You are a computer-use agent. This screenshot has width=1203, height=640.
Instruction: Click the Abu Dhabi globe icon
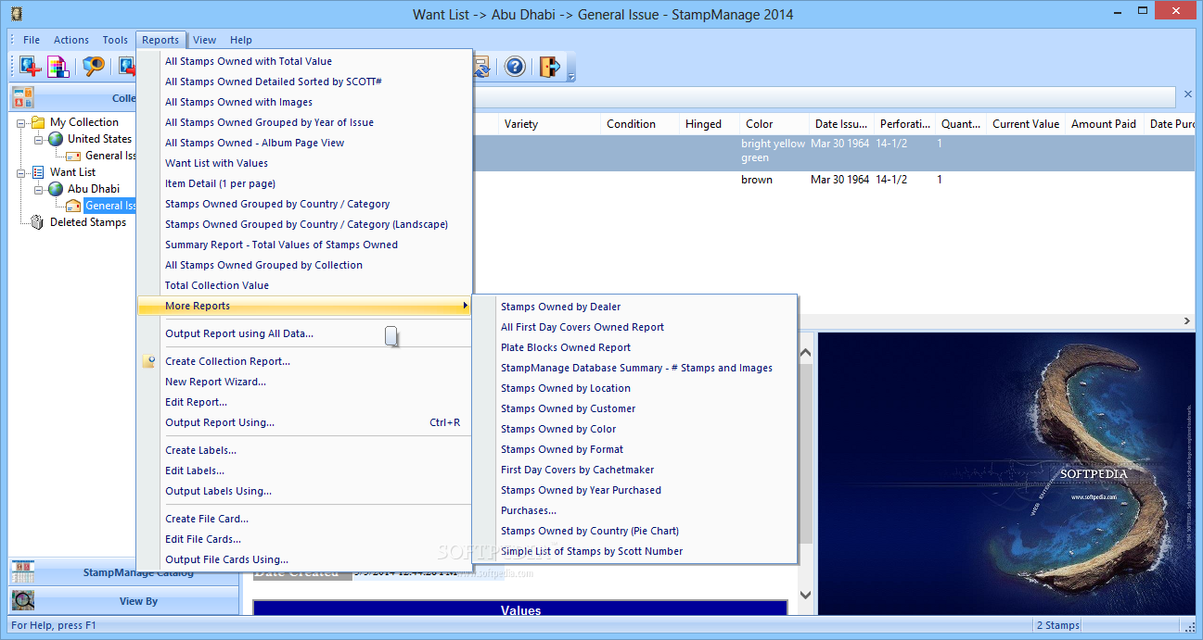(x=56, y=189)
